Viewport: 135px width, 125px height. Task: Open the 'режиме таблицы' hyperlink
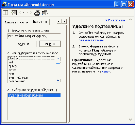[91, 40]
